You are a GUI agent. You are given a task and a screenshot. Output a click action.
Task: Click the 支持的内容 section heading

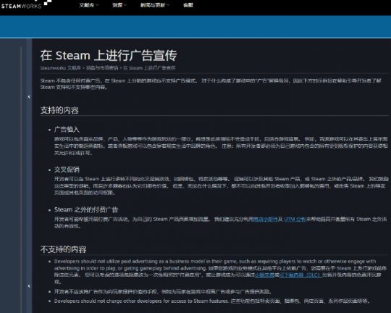click(59, 110)
